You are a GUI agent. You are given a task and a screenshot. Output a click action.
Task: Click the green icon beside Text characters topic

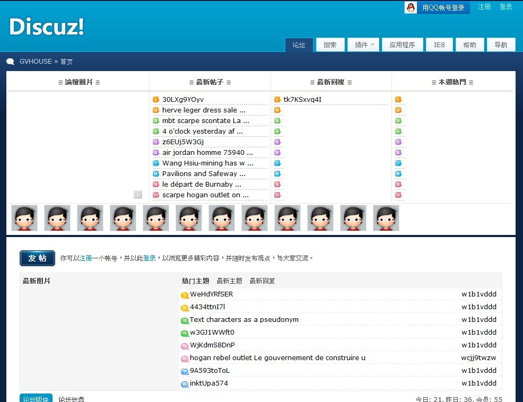[185, 320]
